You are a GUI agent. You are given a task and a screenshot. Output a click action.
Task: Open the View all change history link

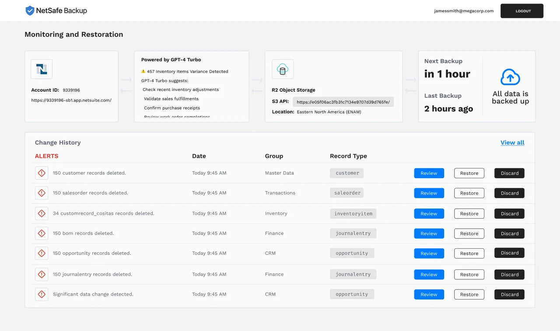click(x=512, y=143)
